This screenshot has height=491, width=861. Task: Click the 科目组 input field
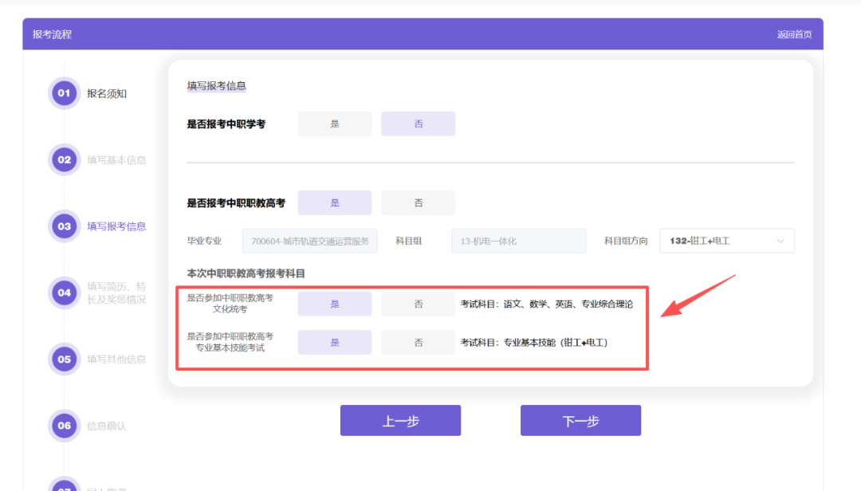[x=518, y=241]
